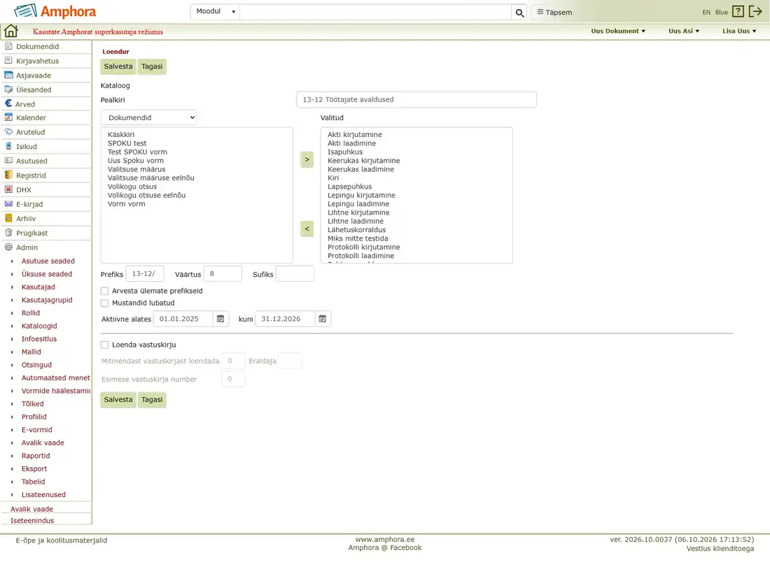
Task: Click the Ülesanded sidebar icon
Action: pyautogui.click(x=8, y=89)
